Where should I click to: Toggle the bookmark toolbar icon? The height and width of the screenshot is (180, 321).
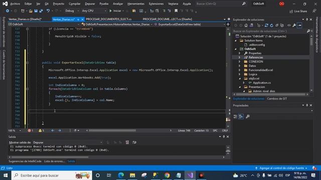point(176,11)
